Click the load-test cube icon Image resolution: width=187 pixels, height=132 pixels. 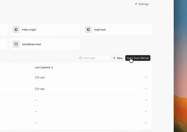click(88, 29)
